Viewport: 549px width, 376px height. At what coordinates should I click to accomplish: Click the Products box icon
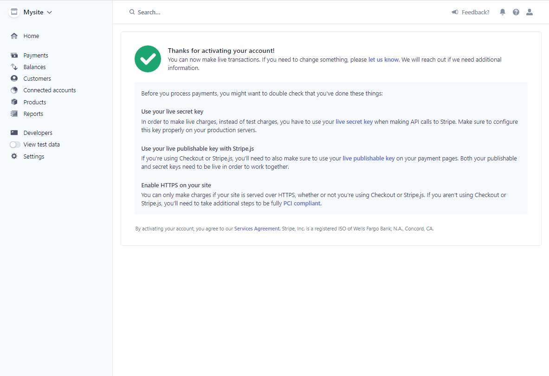coord(14,102)
